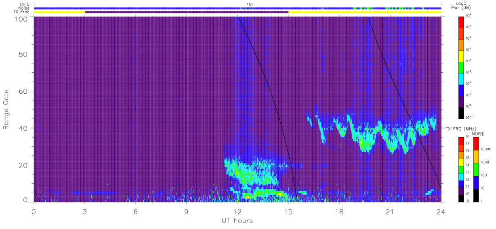Image resolution: width=496 pixels, height=229 pixels.
Task: Click the top power label with exponent 8
Action: click(x=469, y=15)
